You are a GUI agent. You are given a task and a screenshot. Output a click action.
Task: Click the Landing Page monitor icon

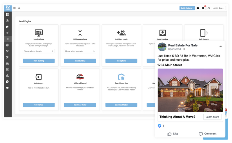(39, 33)
